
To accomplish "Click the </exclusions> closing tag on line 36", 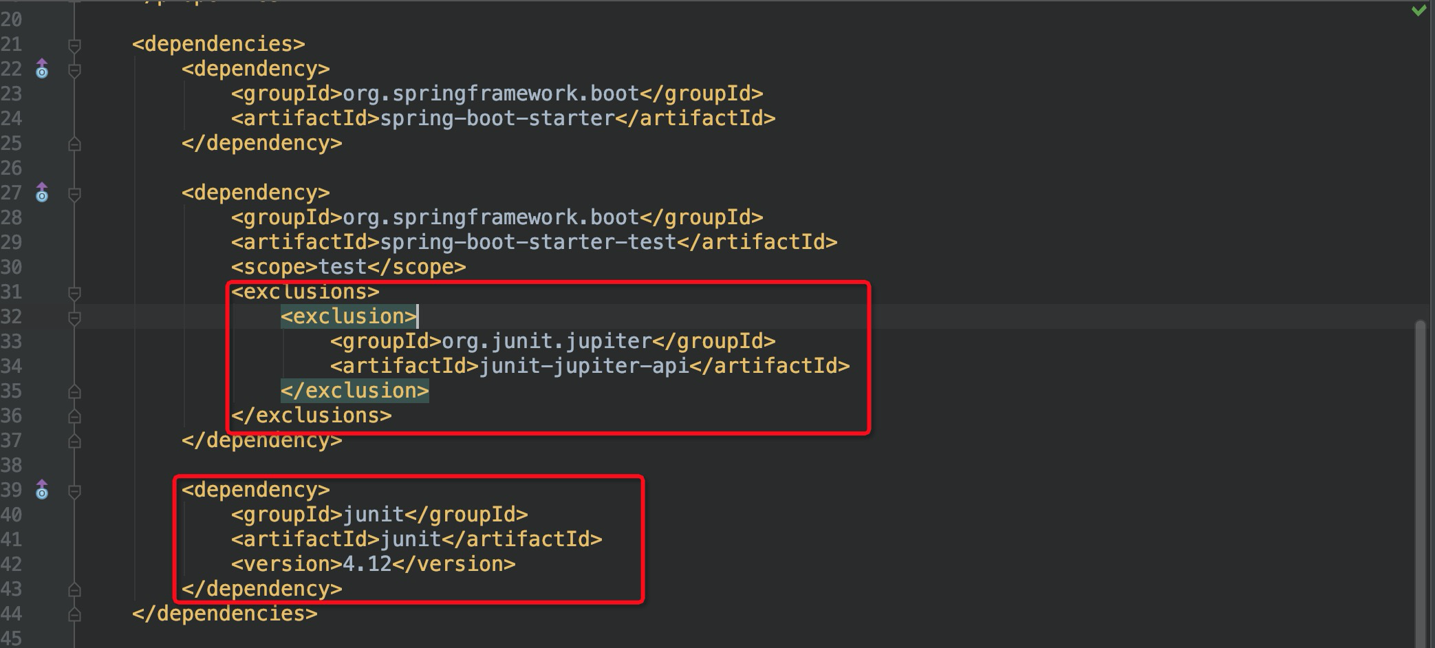I will click(312, 415).
